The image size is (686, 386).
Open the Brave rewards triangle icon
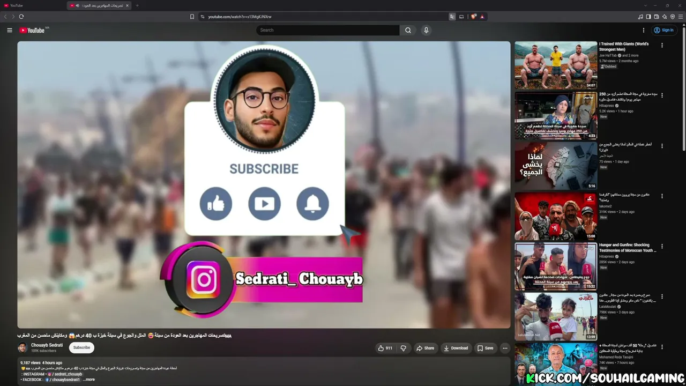(482, 17)
